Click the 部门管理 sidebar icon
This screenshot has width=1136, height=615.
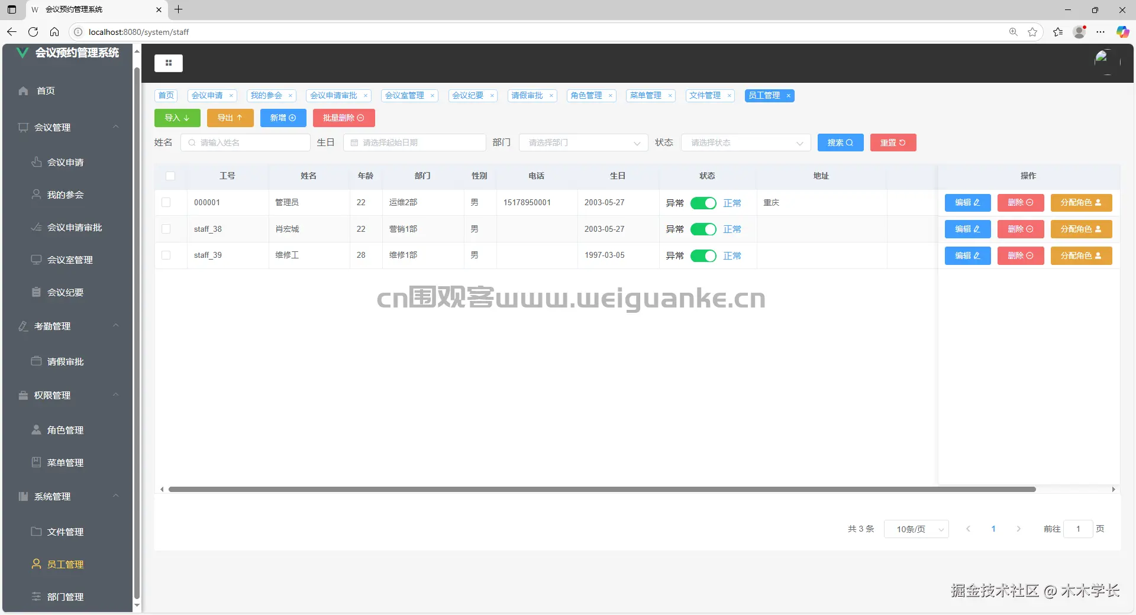36,597
